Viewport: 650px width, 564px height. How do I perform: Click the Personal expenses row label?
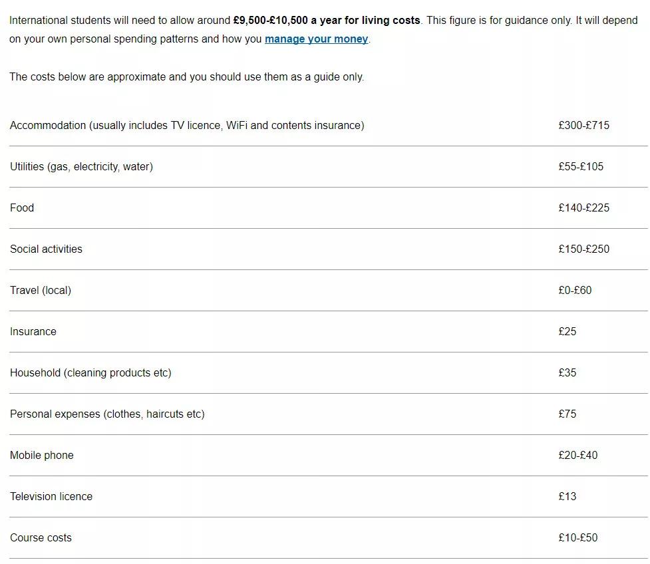pos(107,414)
